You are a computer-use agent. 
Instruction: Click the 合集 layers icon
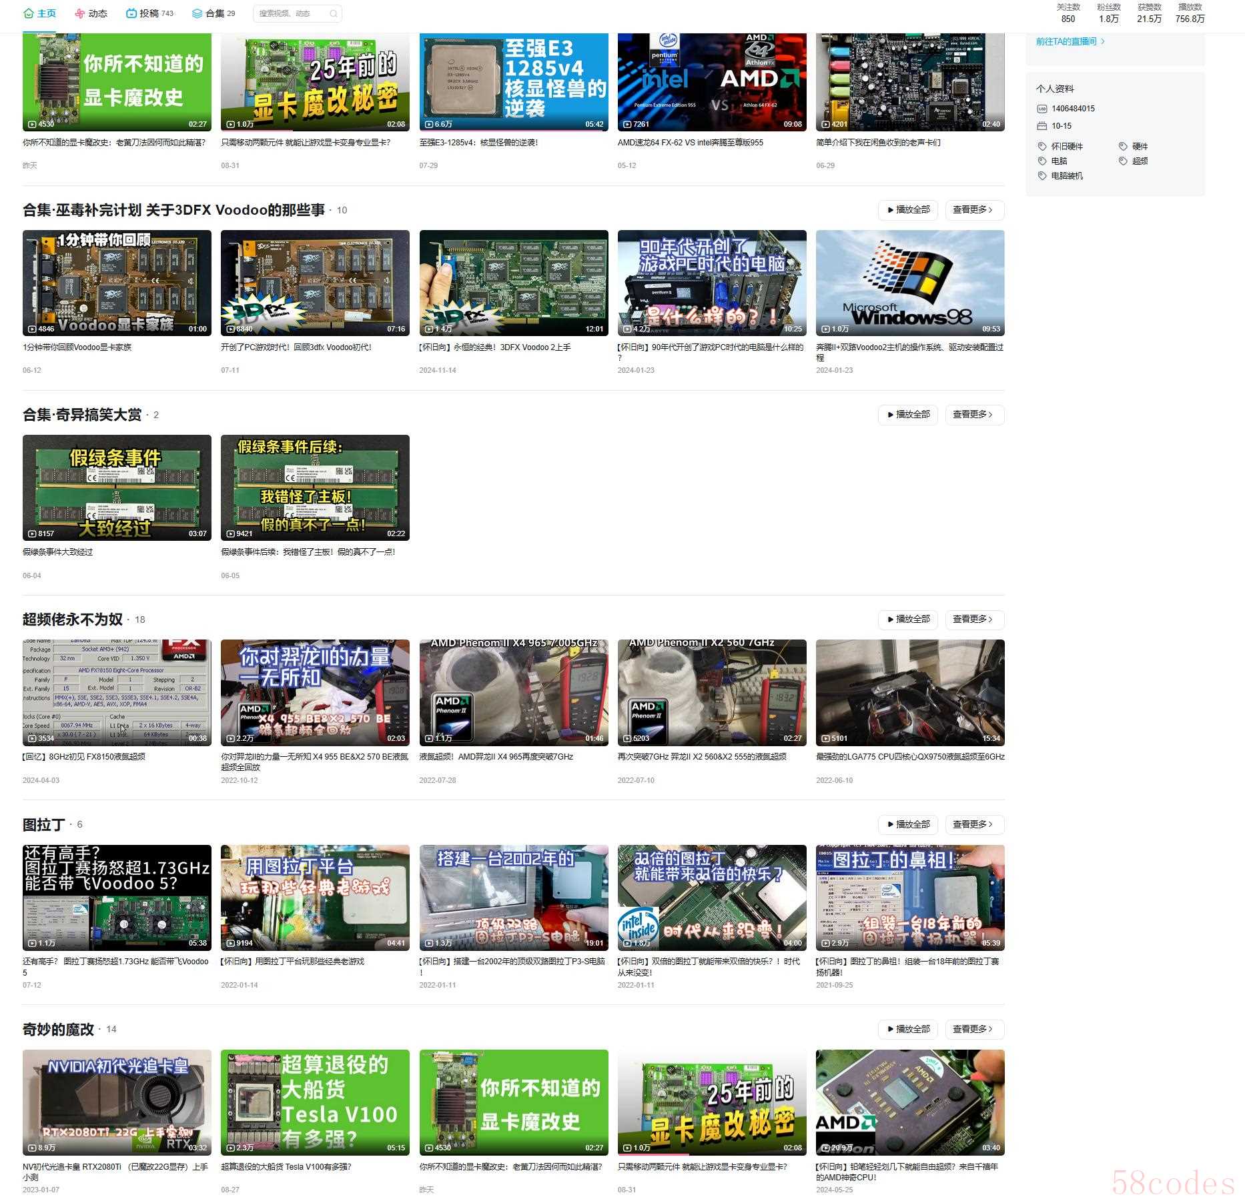click(197, 13)
